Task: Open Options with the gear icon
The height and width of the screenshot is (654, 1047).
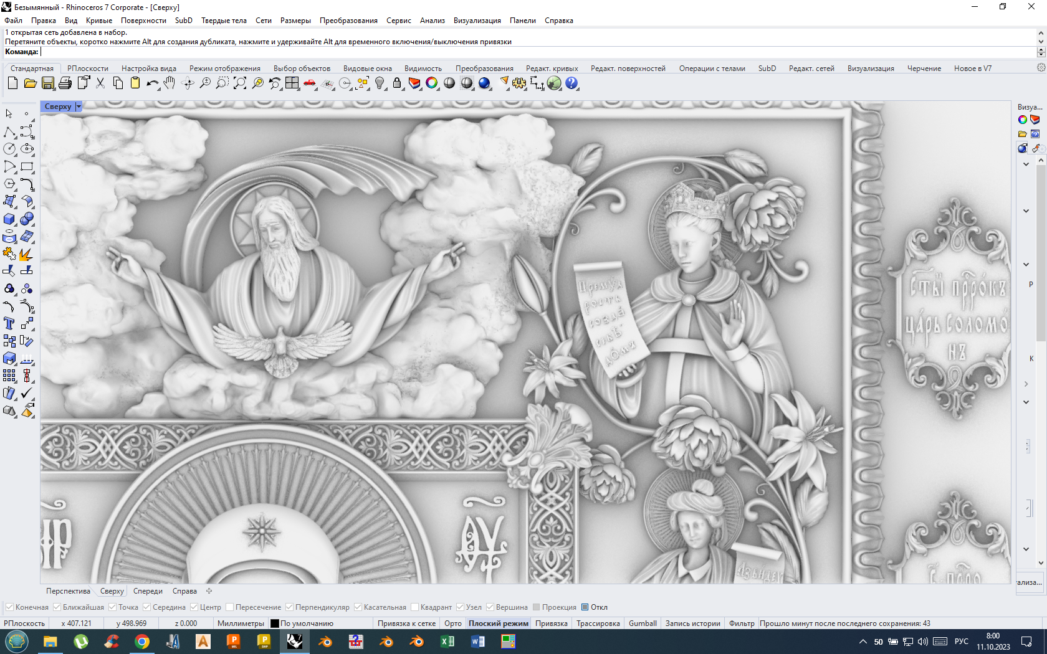Action: (x=519, y=83)
